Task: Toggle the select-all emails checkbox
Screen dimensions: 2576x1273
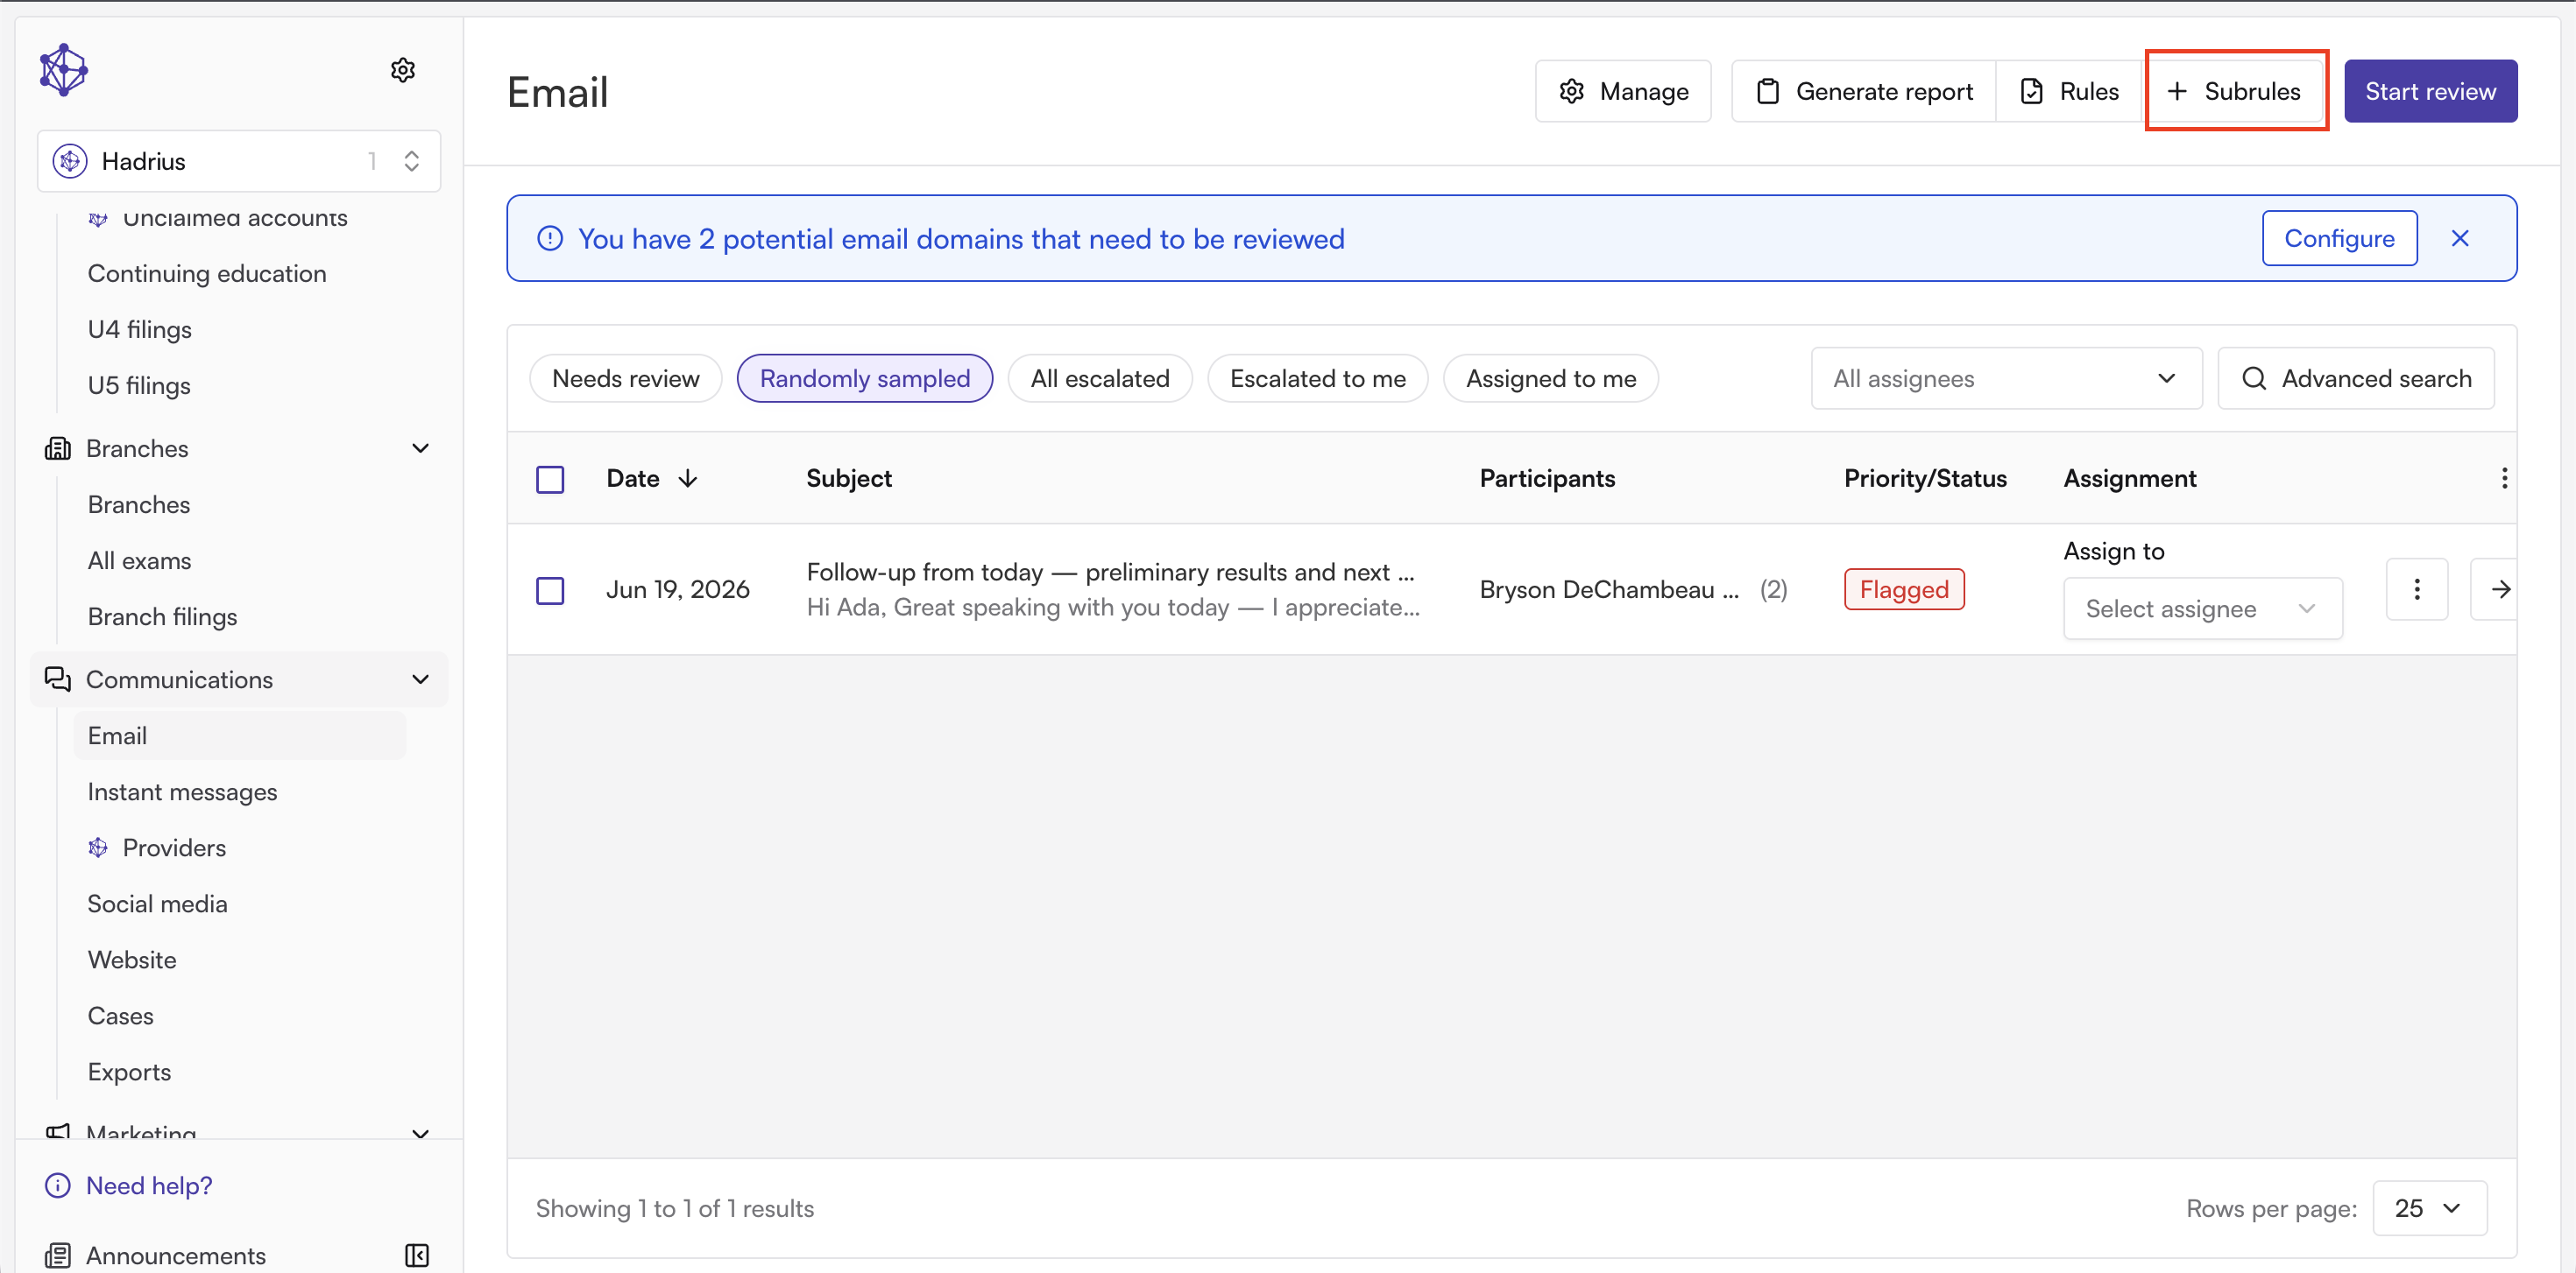Action: click(550, 480)
